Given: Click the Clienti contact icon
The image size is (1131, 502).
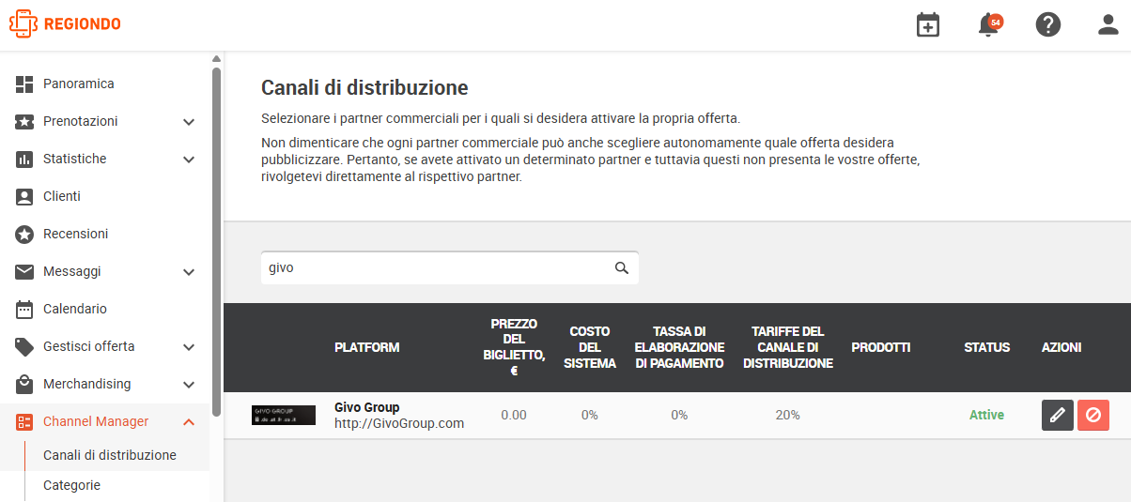Looking at the screenshot, I should click(x=24, y=196).
